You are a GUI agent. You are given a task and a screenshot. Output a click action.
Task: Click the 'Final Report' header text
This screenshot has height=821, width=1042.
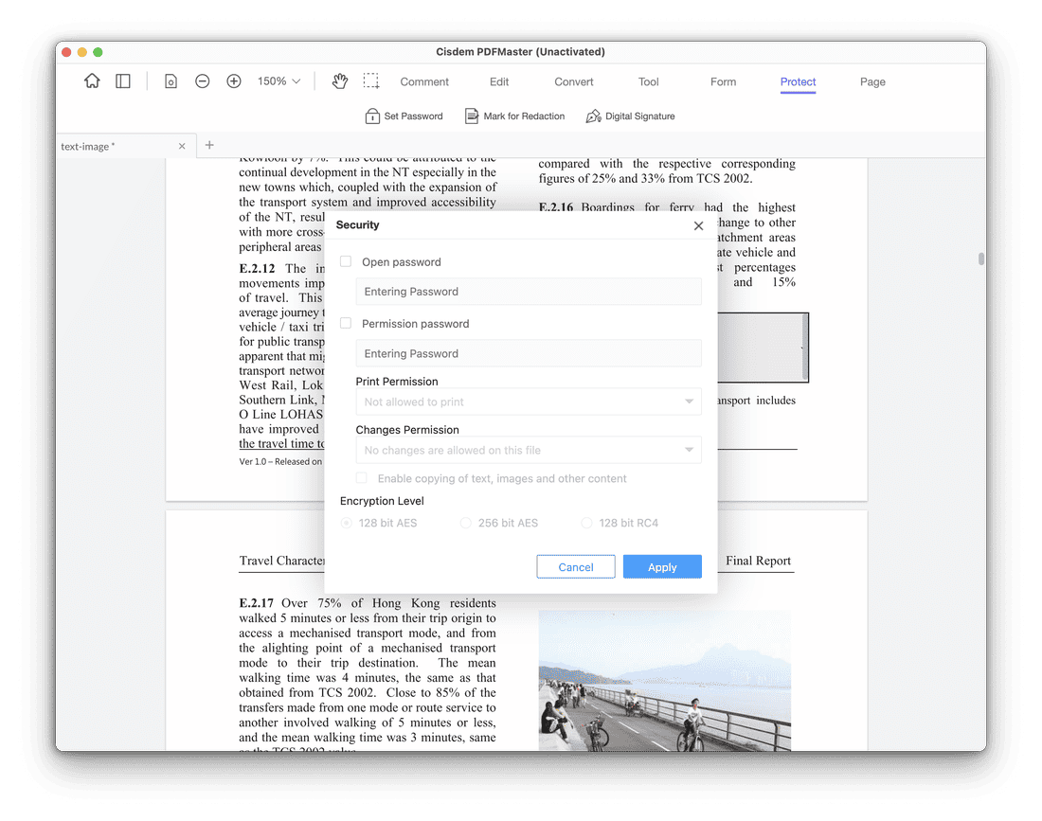point(758,561)
